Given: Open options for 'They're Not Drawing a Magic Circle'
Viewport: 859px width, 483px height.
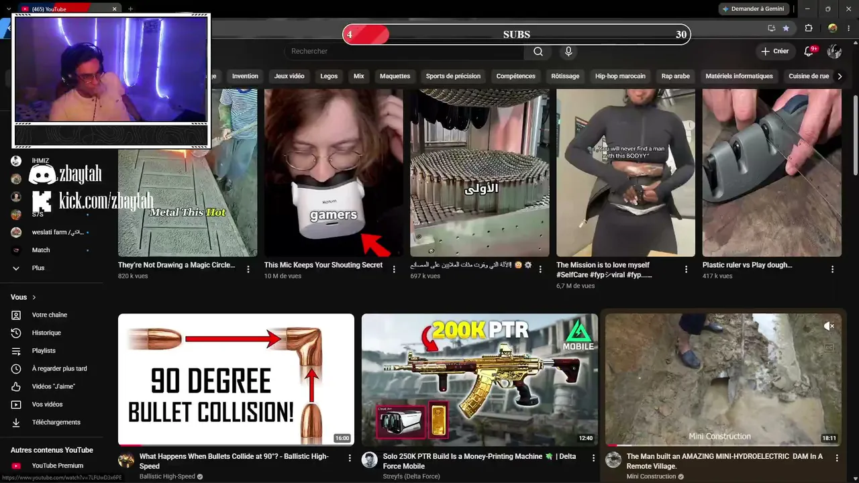Looking at the screenshot, I should point(248,269).
